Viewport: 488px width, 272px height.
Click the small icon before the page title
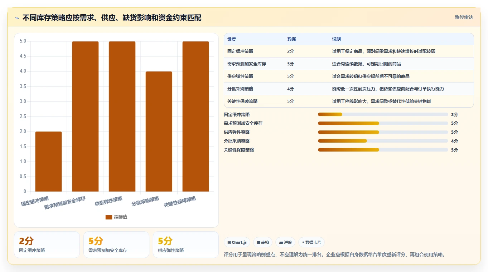[17, 18]
